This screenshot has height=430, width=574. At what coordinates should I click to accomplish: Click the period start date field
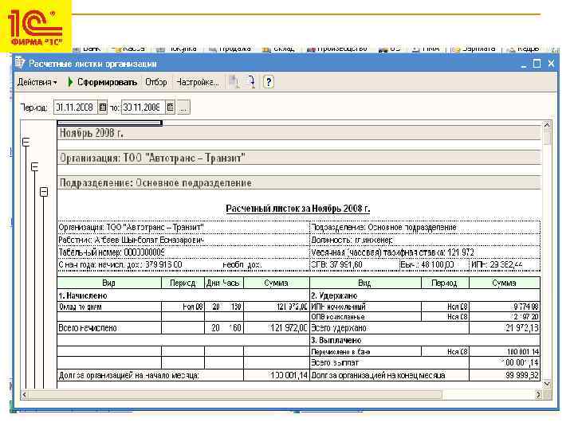pos(76,107)
